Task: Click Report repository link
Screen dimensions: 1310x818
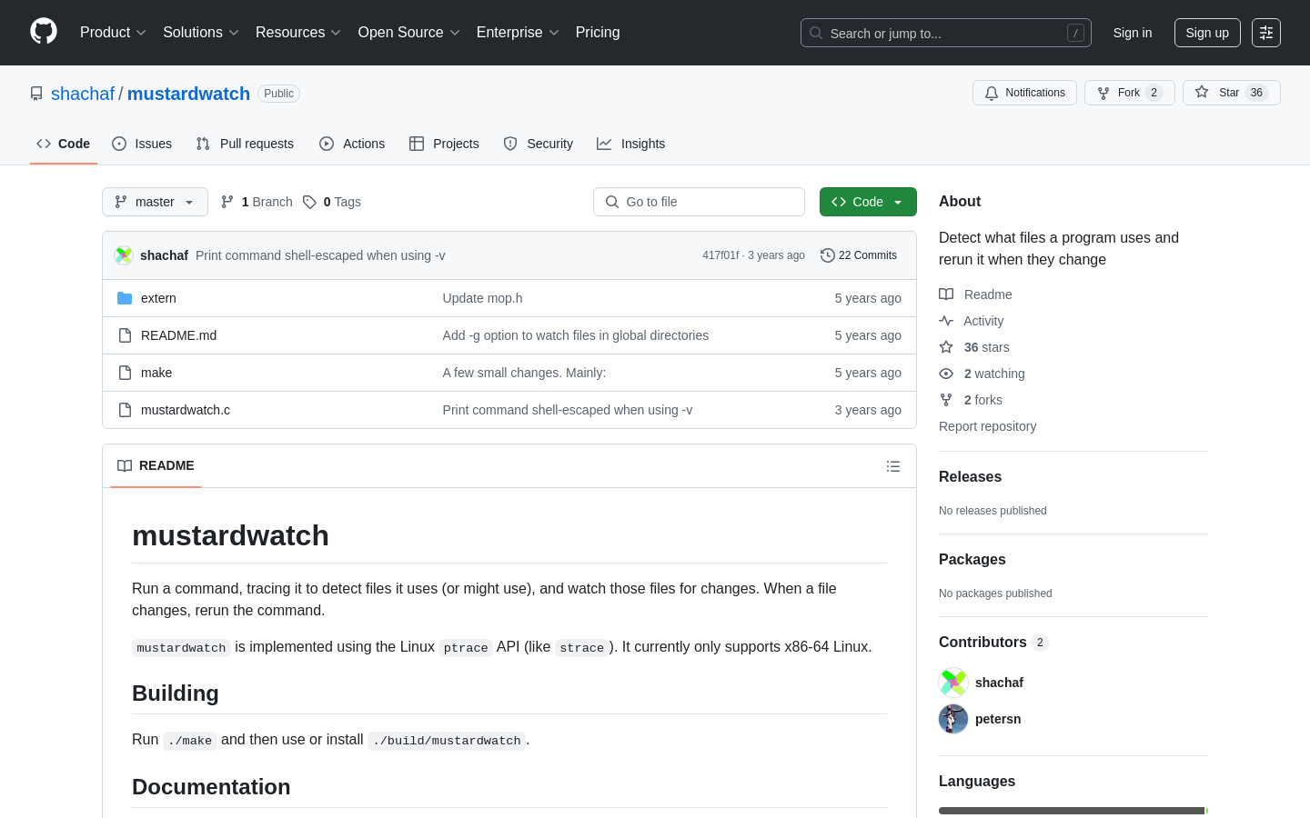Action: [x=987, y=426]
